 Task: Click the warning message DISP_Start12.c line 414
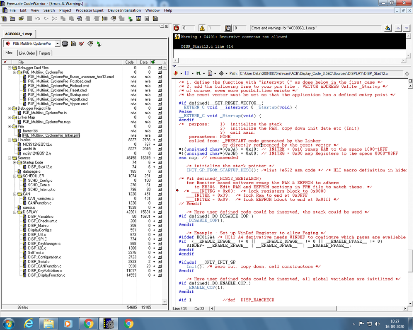coord(207,46)
